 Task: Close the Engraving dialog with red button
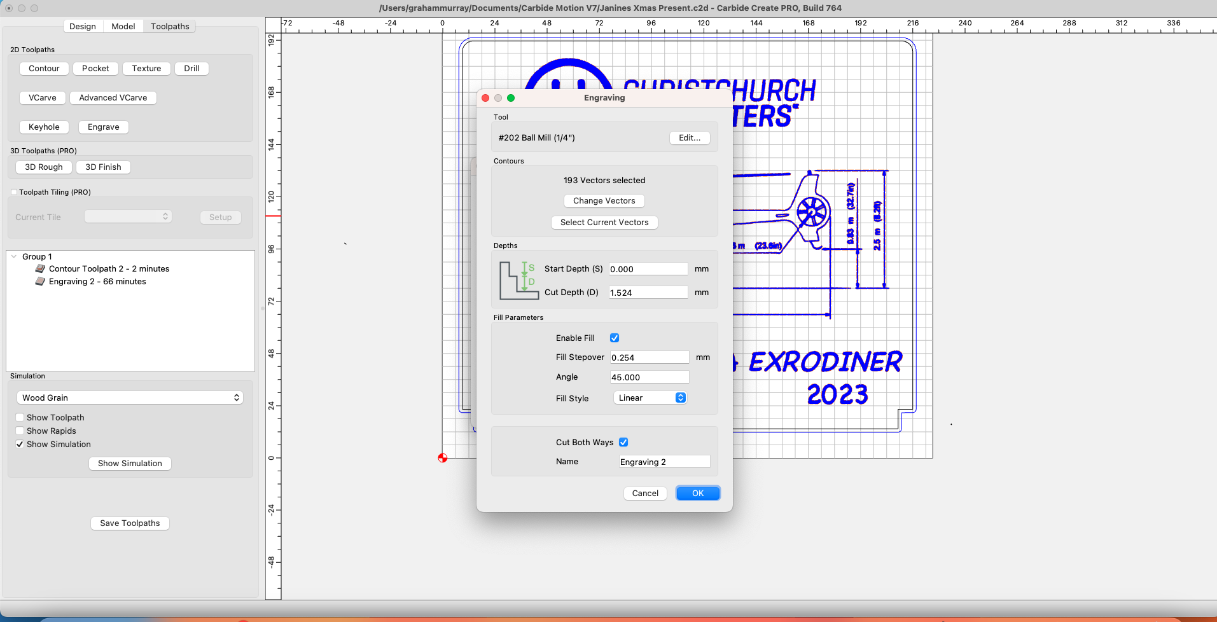pyautogui.click(x=485, y=98)
